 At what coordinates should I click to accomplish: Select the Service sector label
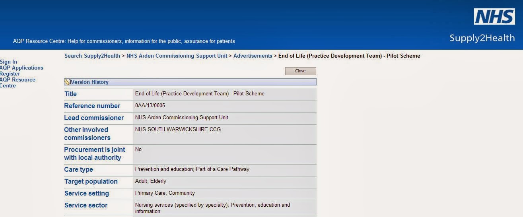[x=86, y=205]
